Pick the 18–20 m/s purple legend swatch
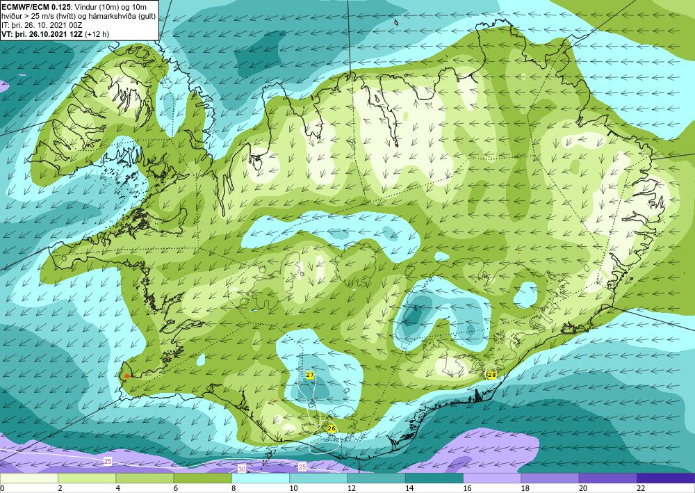695x493 pixels. point(550,478)
